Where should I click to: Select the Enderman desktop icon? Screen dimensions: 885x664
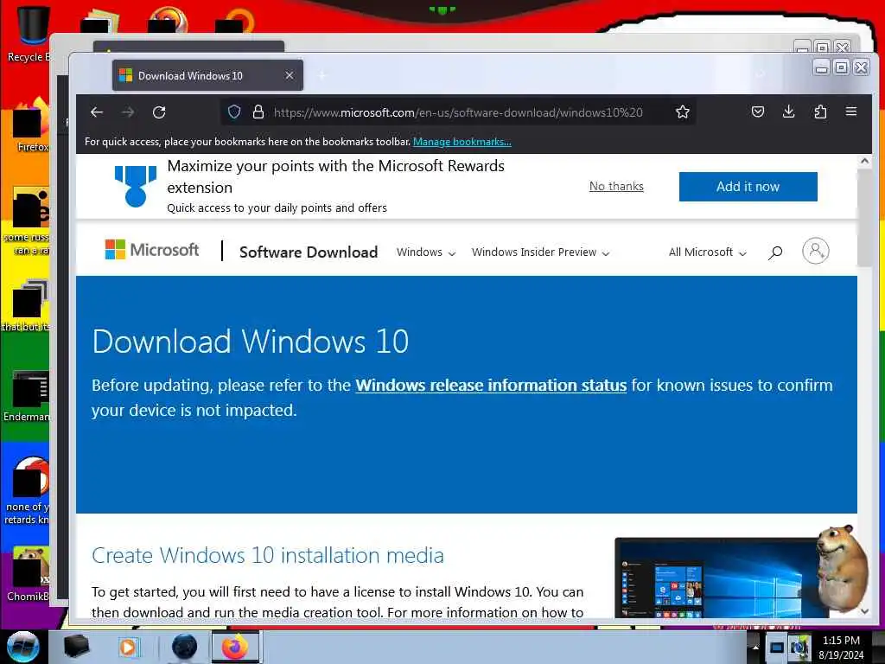click(27, 397)
